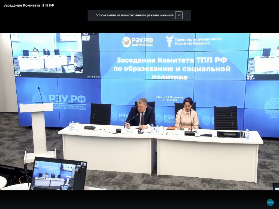
Task: Click the "Чтобы выйти из полноэкранного режима" notice text
Action: click(135, 15)
